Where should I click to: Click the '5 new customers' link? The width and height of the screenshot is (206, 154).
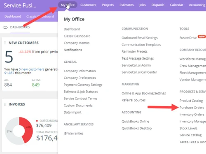31,69
